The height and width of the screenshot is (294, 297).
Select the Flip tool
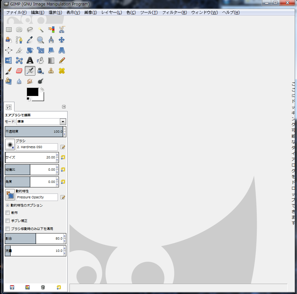click(9, 61)
